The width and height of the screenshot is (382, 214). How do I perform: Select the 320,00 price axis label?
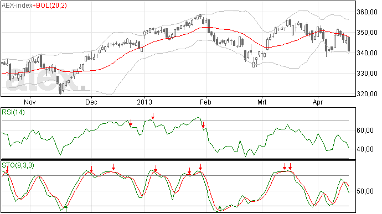click(367, 94)
